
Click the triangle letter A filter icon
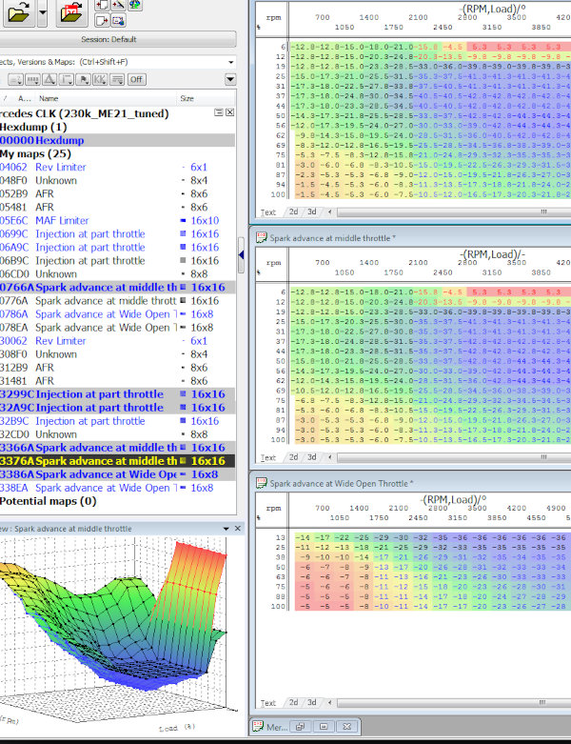(x=49, y=79)
